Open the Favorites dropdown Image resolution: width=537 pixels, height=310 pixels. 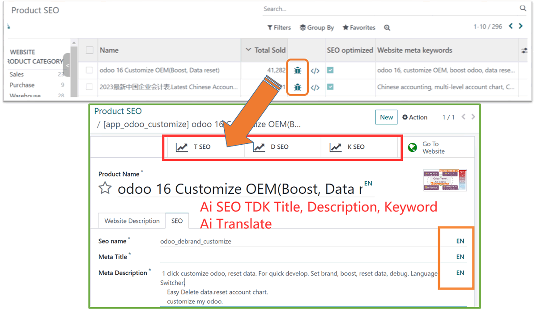[x=359, y=28]
